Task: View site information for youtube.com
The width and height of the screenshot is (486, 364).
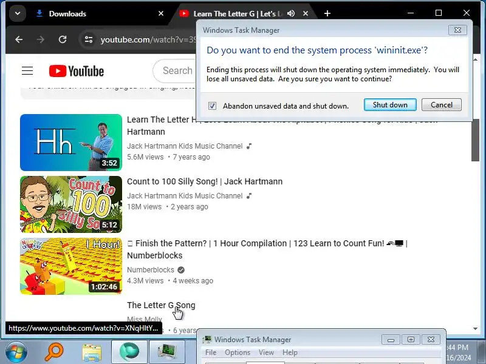Action: tap(89, 39)
